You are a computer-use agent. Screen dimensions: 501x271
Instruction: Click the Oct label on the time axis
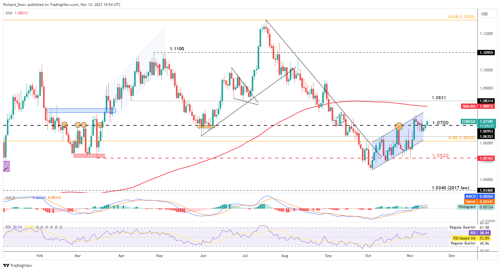[x=368, y=256]
